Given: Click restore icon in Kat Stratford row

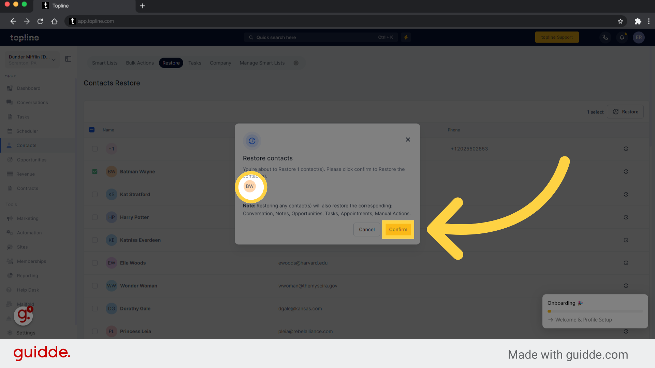Looking at the screenshot, I should pos(626,195).
